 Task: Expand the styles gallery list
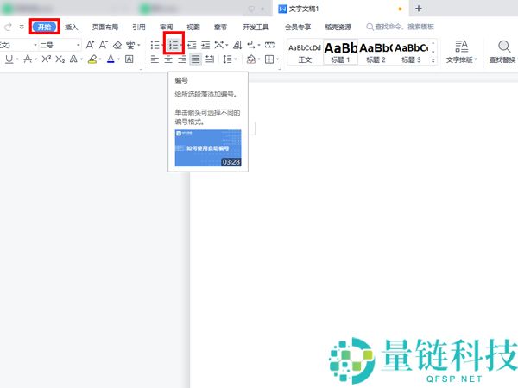(x=433, y=60)
